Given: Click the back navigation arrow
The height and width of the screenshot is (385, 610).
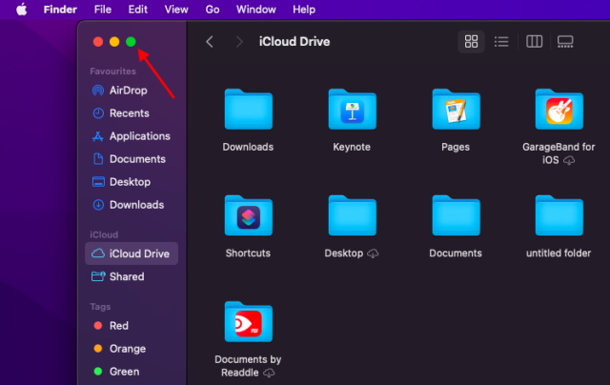Looking at the screenshot, I should 210,42.
